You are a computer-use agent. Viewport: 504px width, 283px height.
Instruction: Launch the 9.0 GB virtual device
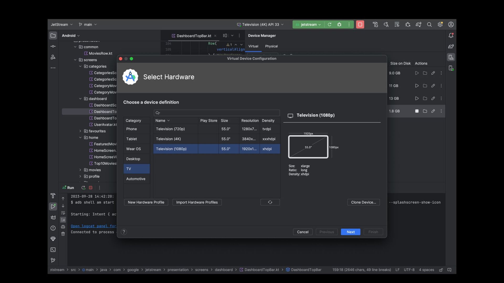point(417,73)
